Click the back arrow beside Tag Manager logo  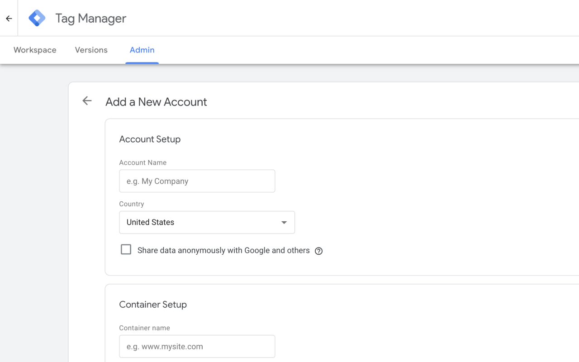[x=9, y=19]
